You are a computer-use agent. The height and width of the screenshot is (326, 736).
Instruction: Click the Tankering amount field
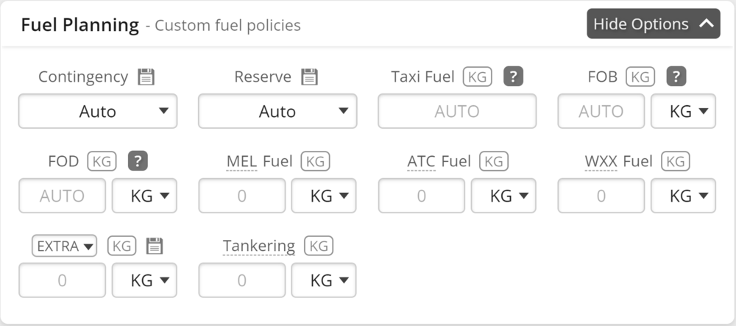tap(242, 280)
